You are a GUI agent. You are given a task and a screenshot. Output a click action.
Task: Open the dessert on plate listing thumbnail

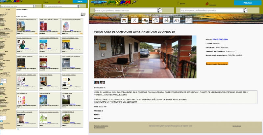43,63
